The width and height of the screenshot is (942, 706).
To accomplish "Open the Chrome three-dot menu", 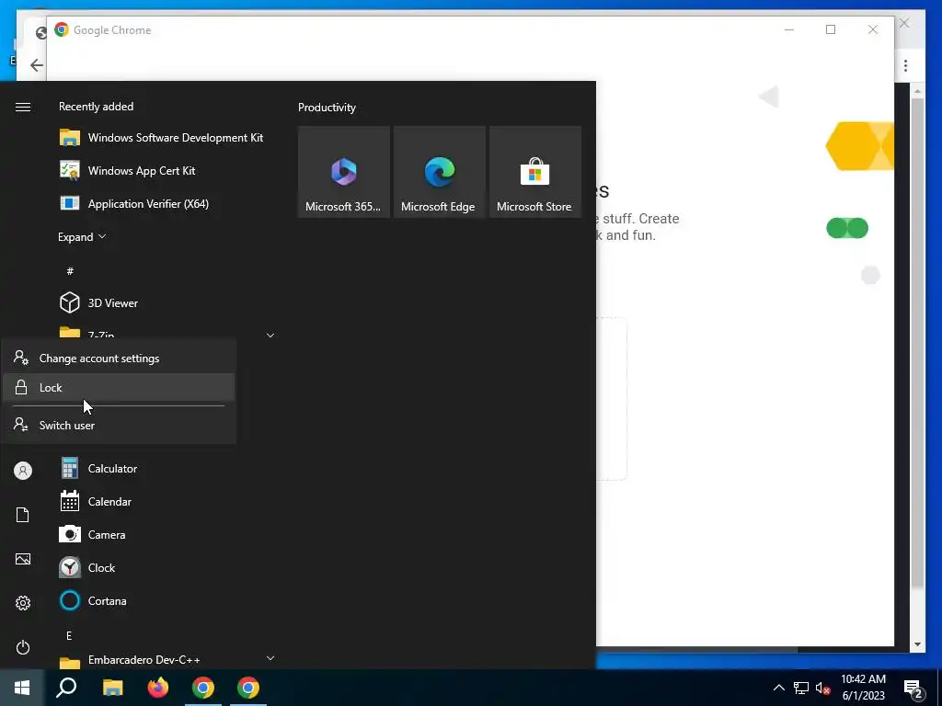I will pyautogui.click(x=905, y=65).
